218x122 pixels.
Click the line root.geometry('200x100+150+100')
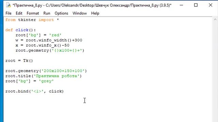[46, 71]
